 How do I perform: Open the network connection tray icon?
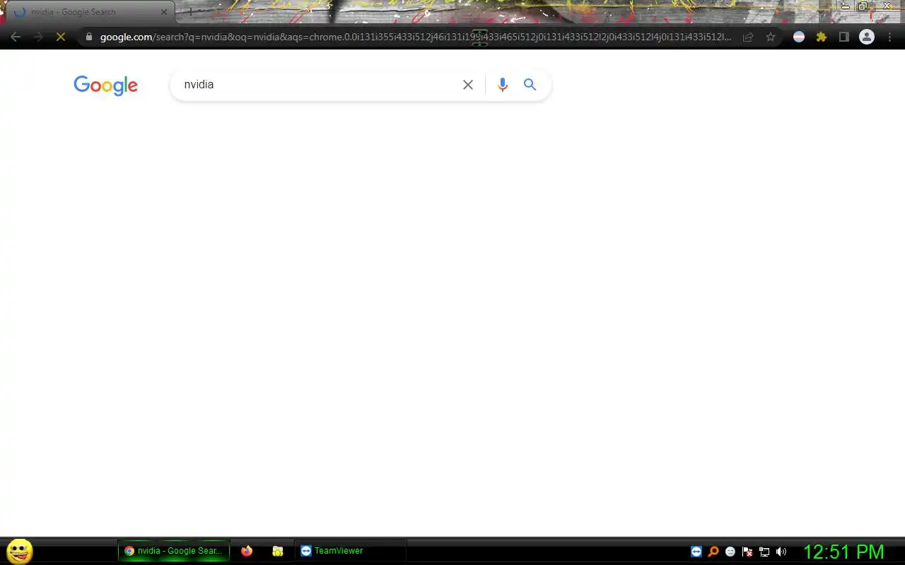pyautogui.click(x=764, y=552)
